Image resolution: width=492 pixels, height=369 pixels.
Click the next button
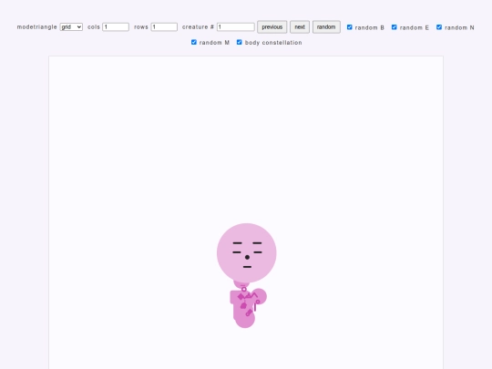[300, 27]
